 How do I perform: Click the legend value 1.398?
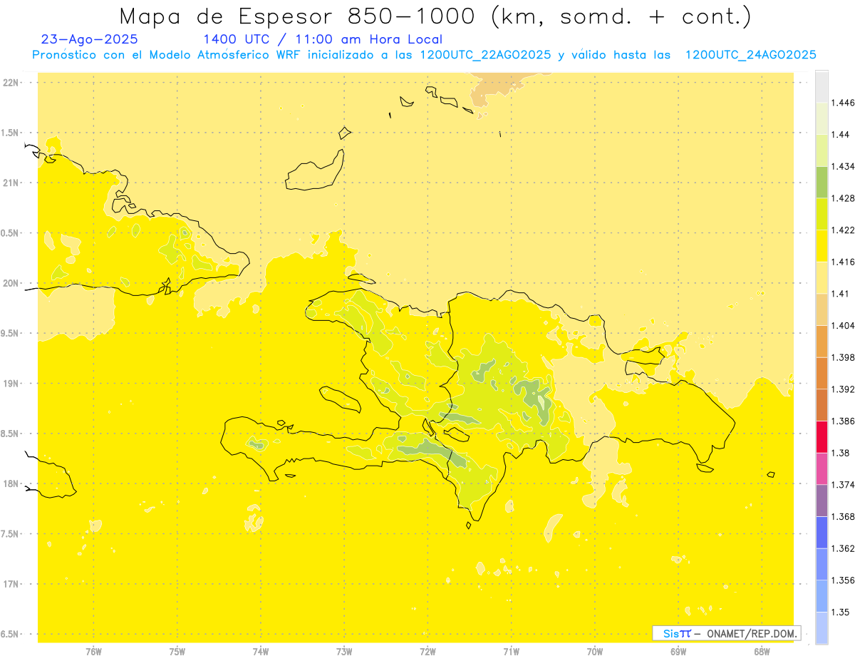843,357
